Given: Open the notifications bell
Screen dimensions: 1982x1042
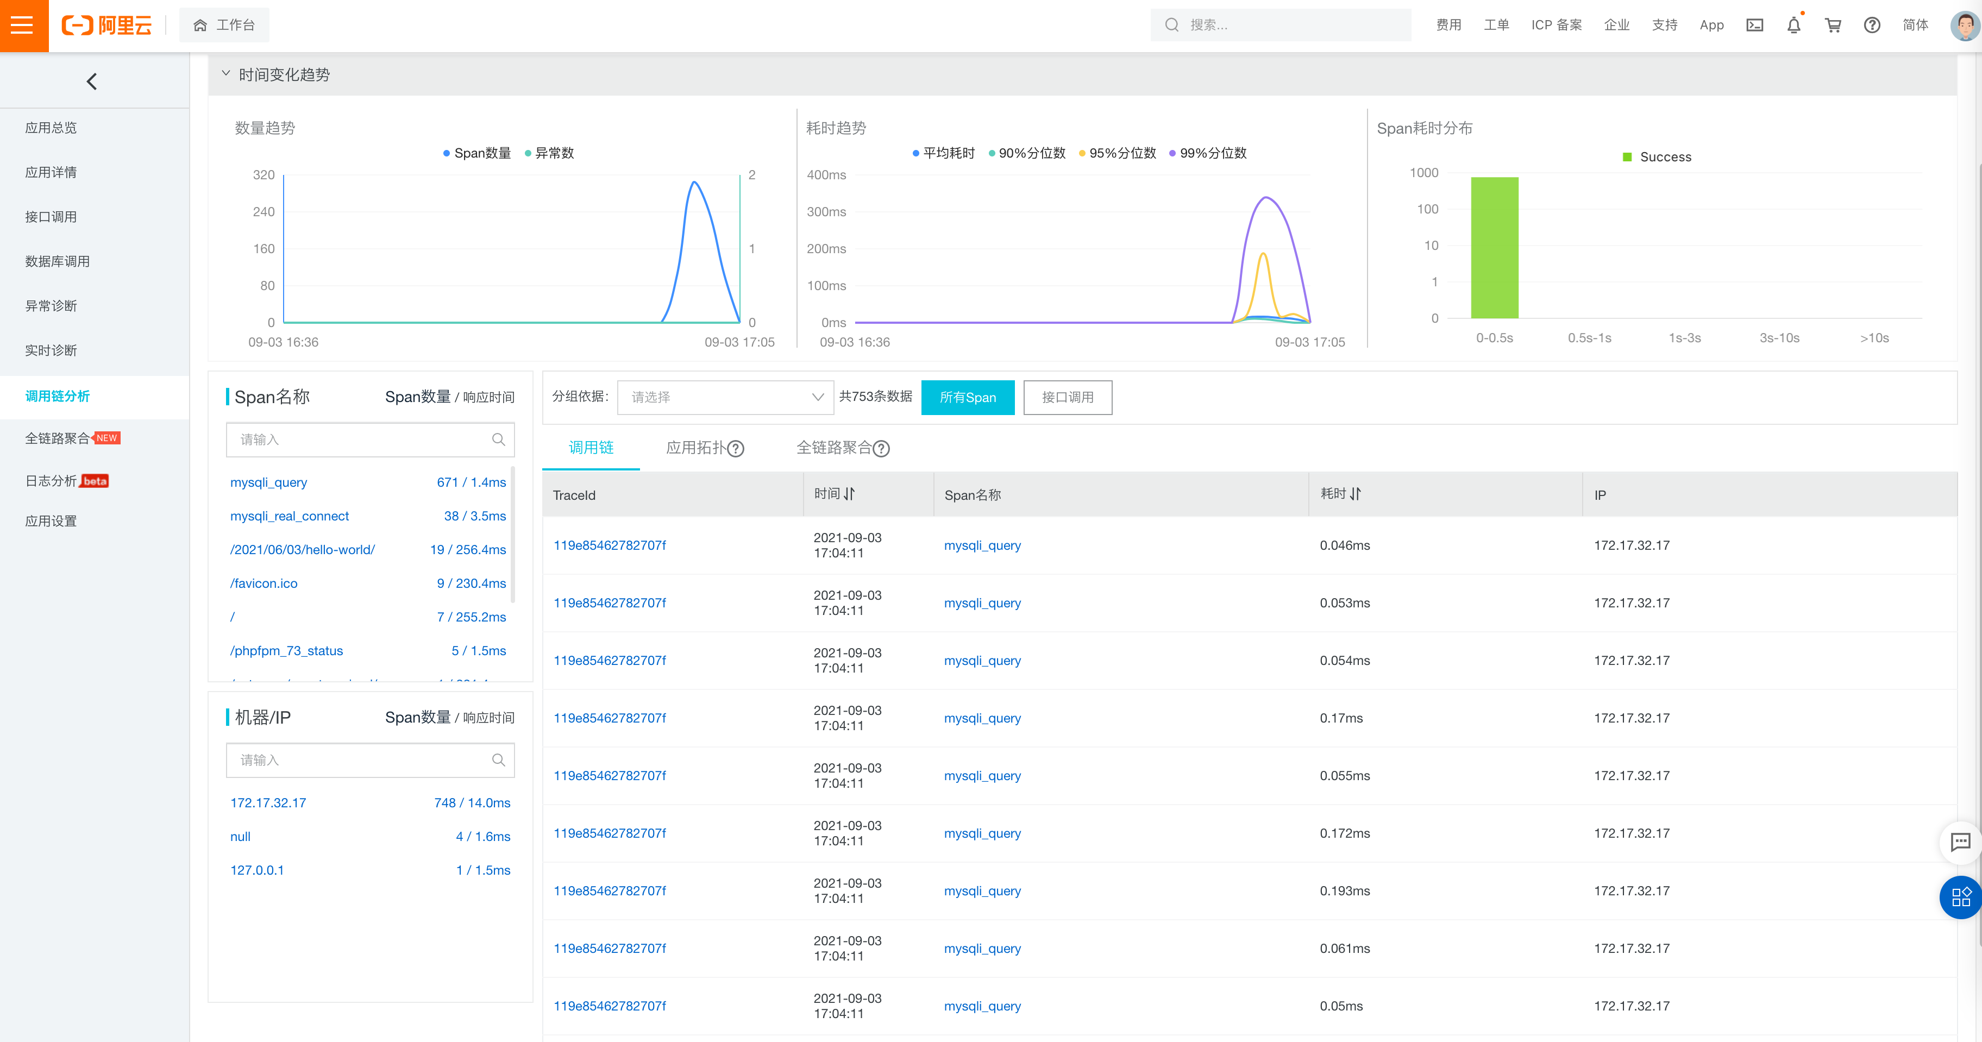Looking at the screenshot, I should [1793, 26].
